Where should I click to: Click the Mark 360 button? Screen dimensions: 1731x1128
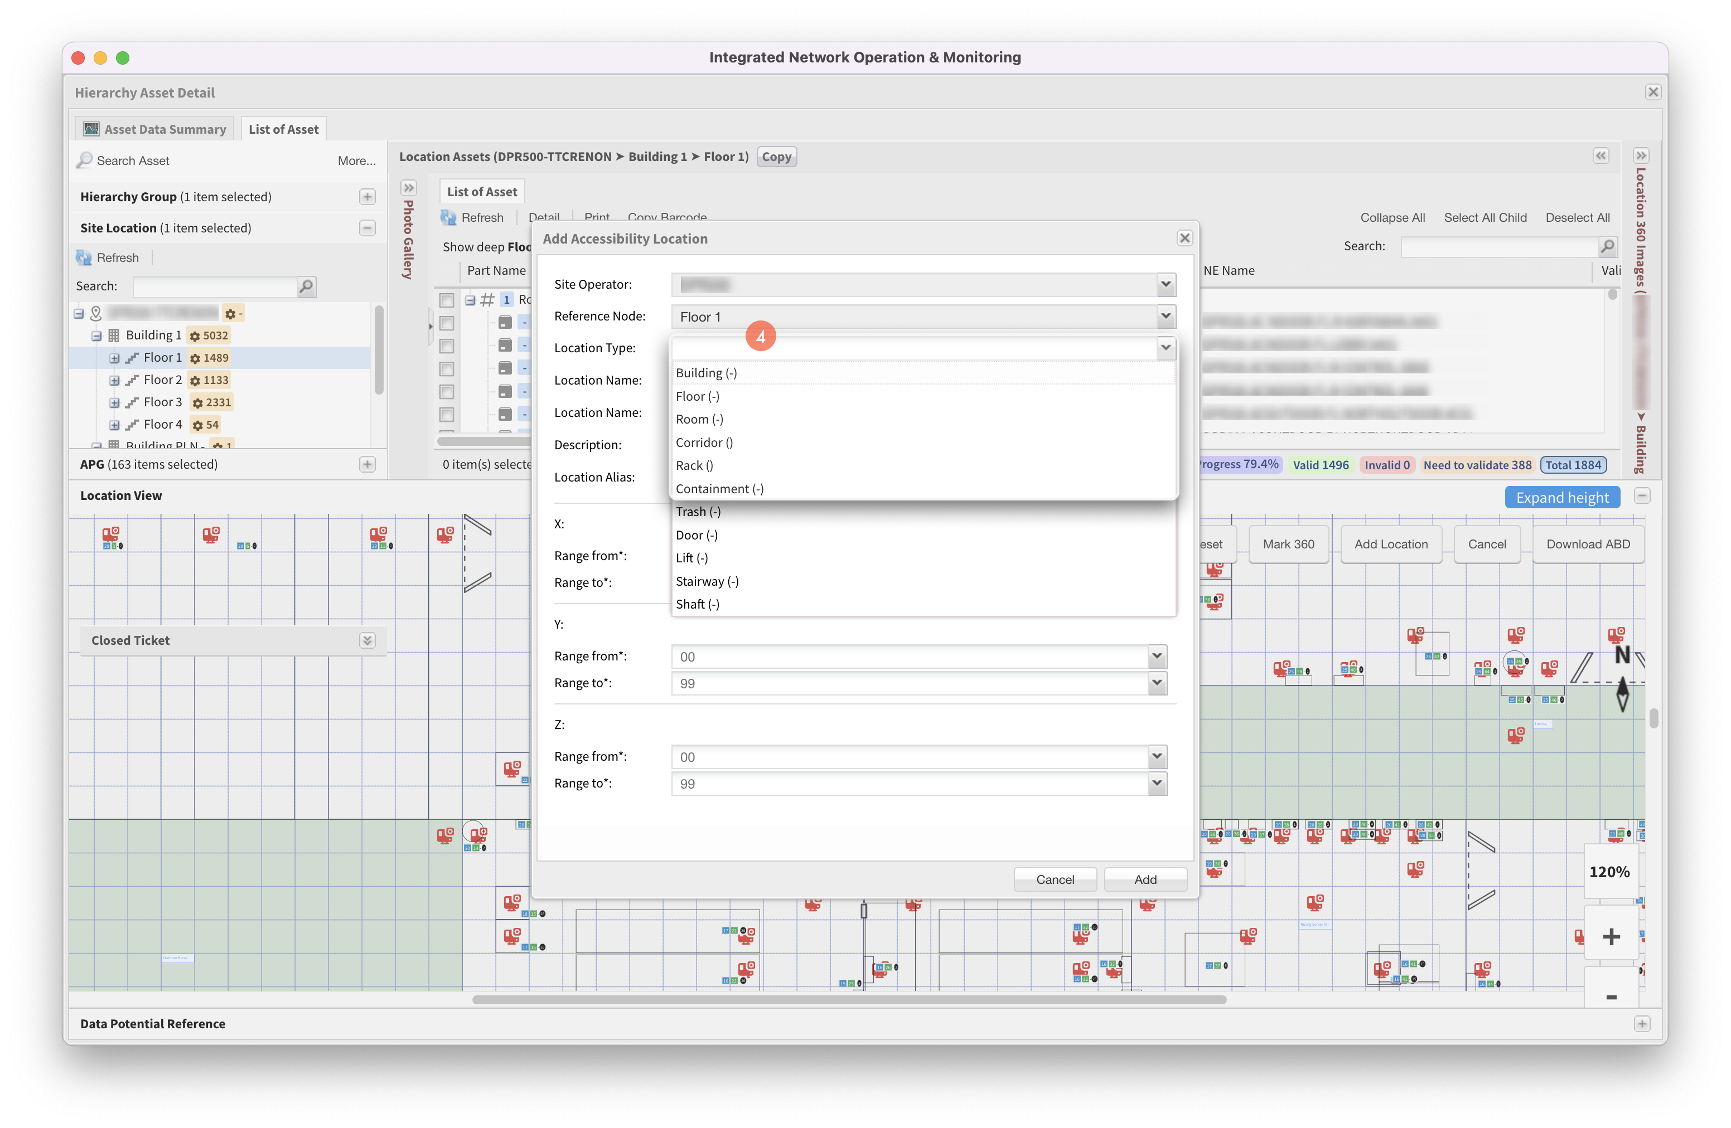[1288, 544]
